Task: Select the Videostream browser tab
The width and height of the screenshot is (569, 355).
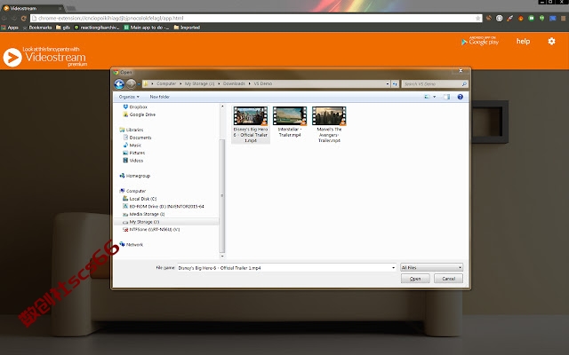Action: tap(32, 8)
